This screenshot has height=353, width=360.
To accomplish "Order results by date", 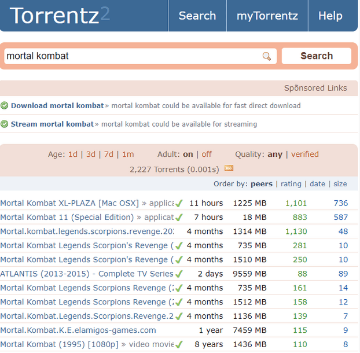I will (x=317, y=184).
